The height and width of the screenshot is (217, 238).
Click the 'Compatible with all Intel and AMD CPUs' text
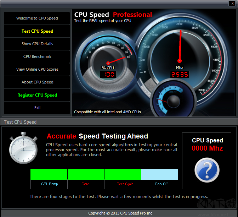(x=107, y=112)
